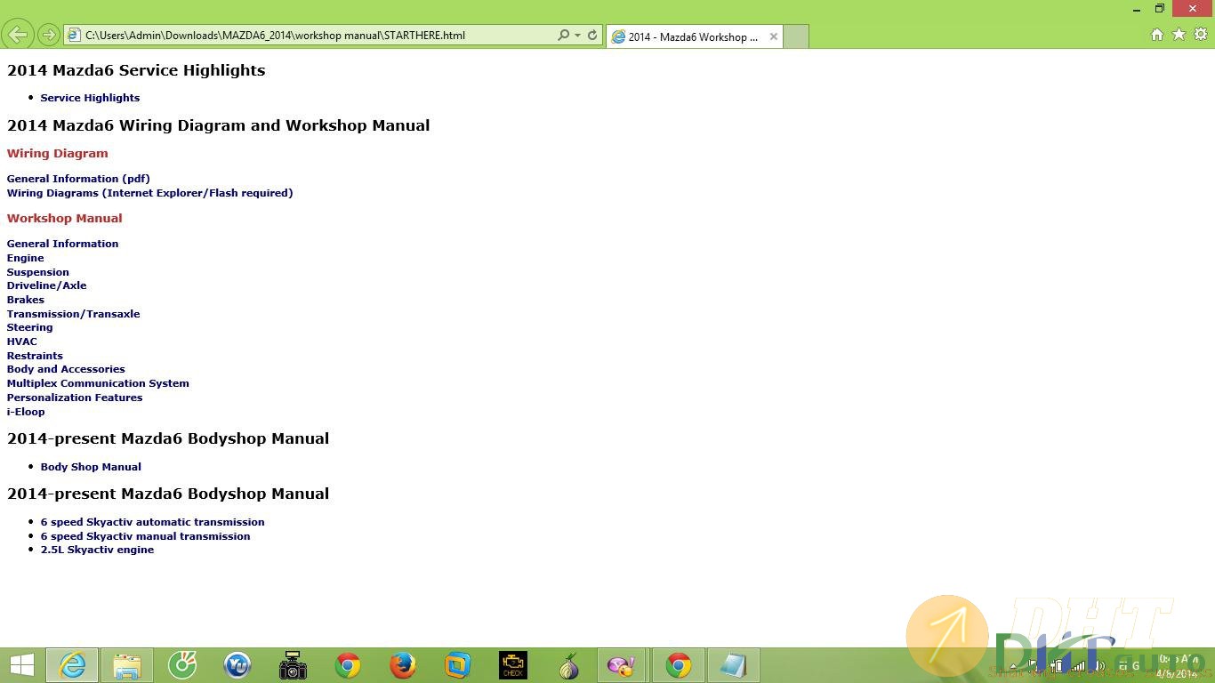Screen dimensions: 1215x683
Task: Click the Windows Start button
Action: pos(21,665)
